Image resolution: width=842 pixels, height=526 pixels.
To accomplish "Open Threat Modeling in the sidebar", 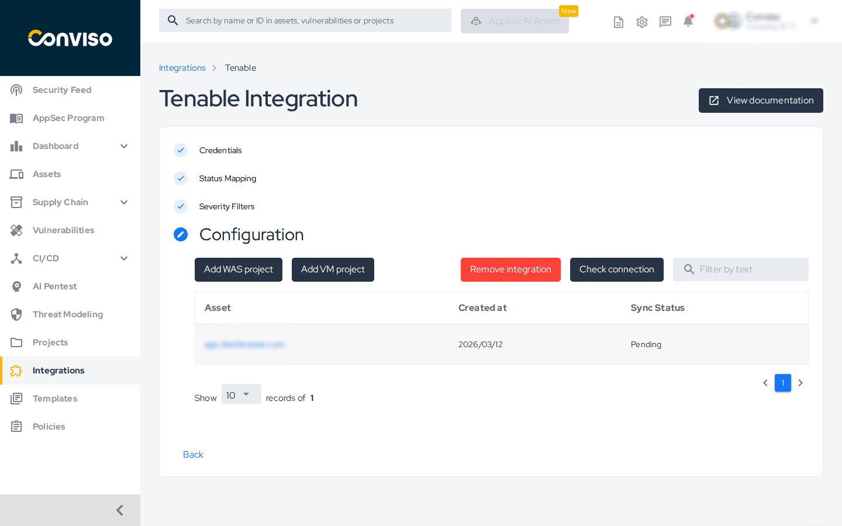I will pos(70,314).
